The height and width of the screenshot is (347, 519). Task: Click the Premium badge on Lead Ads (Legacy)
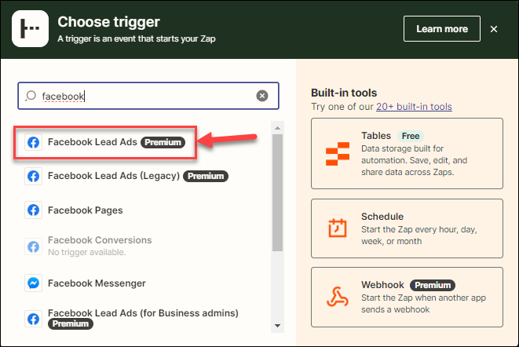pyautogui.click(x=206, y=176)
